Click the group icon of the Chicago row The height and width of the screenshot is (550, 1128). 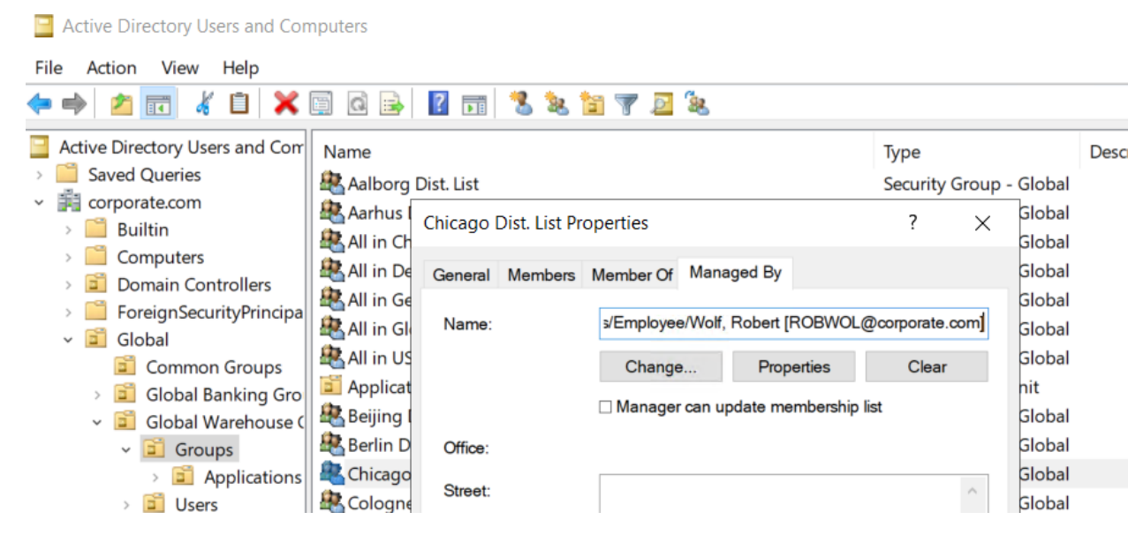click(332, 473)
